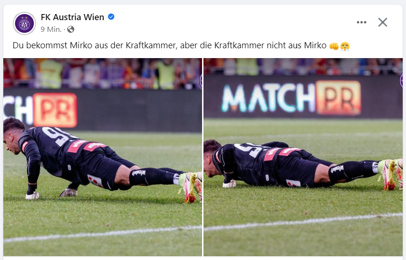Click the globe public audience icon

[x=70, y=30]
